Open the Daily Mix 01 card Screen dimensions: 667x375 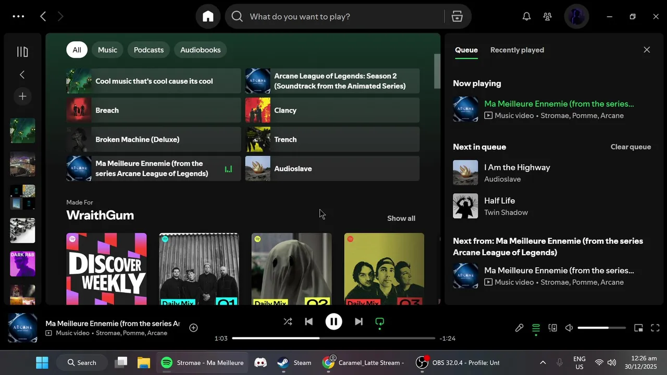point(199,269)
